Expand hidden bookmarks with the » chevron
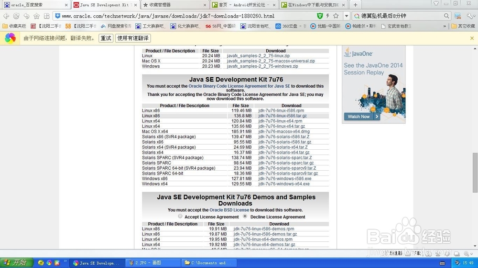The image size is (478, 268). 445,26
